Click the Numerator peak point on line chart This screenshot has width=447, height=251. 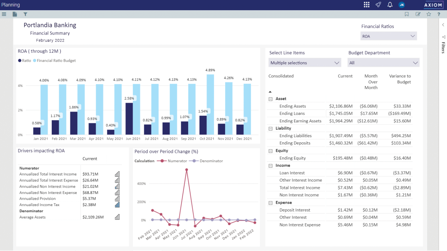click(187, 170)
